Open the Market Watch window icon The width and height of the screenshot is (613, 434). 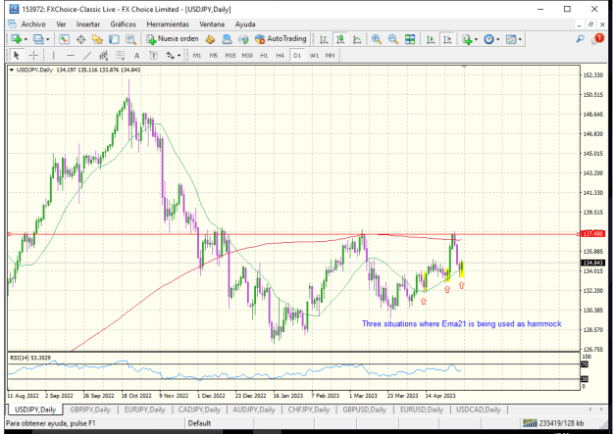click(64, 39)
